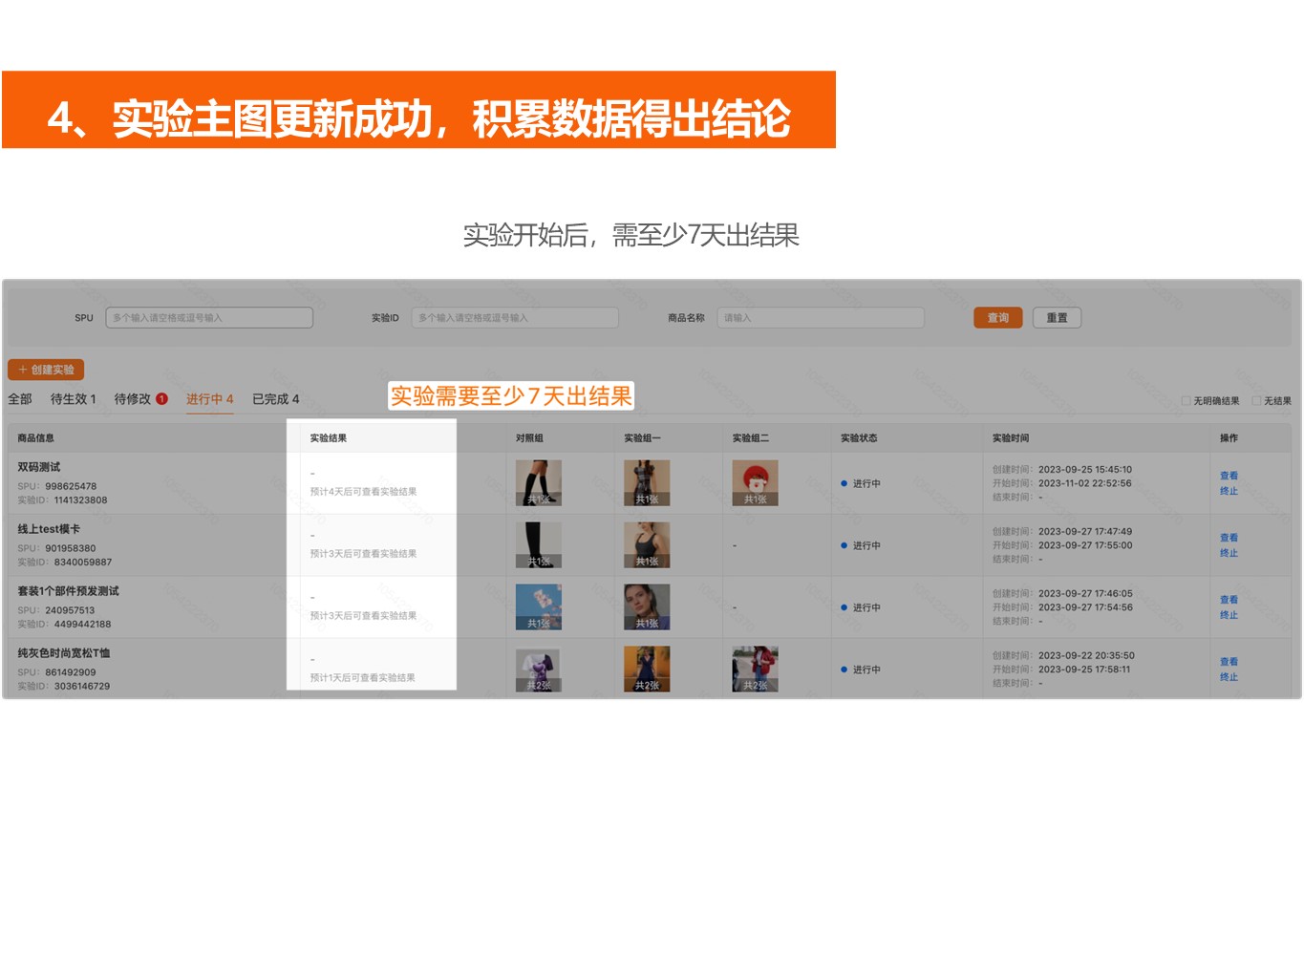
Task: Open the 已完成 4 tab
Action: point(275,399)
